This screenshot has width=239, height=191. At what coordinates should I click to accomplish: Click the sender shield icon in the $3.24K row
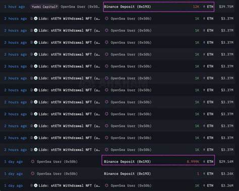click(33, 173)
